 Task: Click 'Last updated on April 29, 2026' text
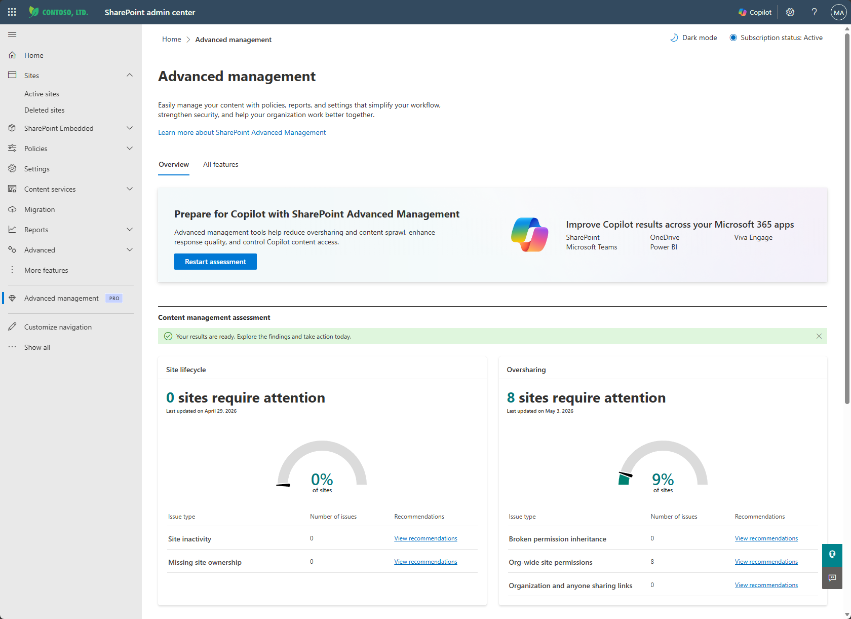201,411
